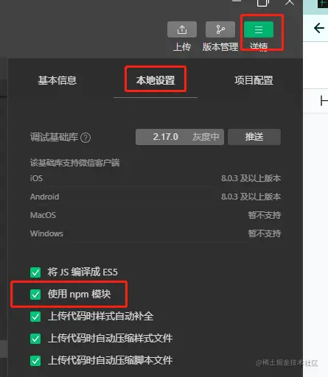
Task: Click the help question mark beside 调试基础库
Action: tap(86, 138)
